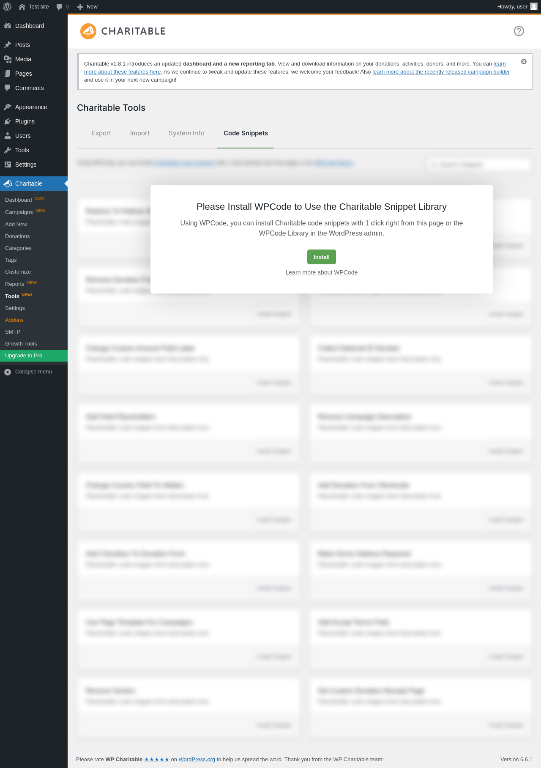Click the green Install button
This screenshot has width=541, height=768.
tap(322, 257)
